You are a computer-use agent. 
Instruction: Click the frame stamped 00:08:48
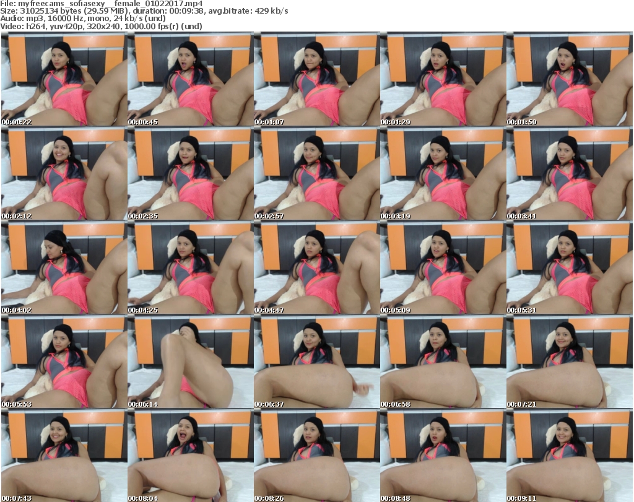(x=443, y=456)
